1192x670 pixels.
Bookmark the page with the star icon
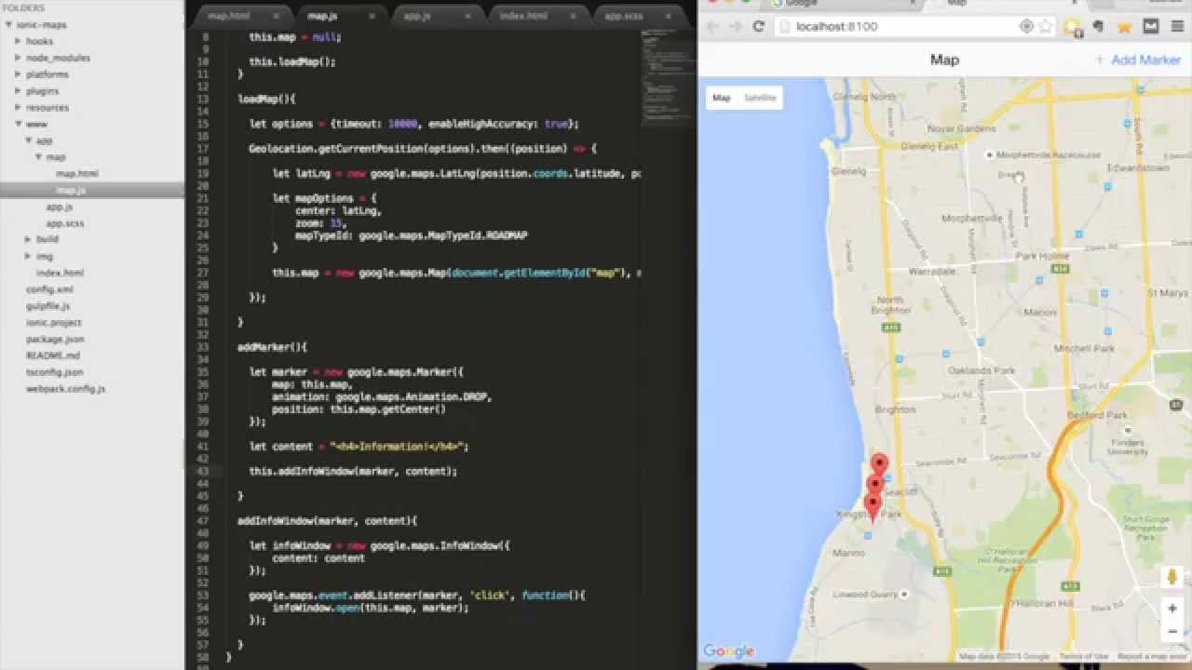1046,26
